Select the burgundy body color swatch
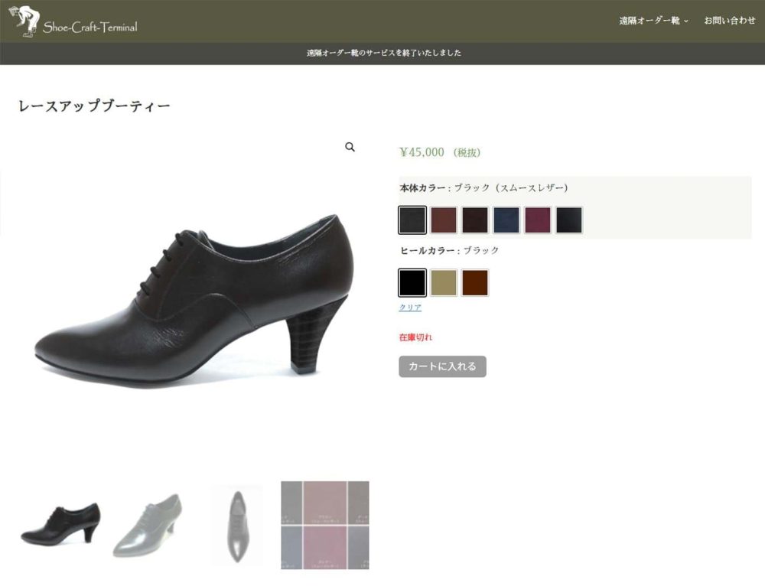Viewport: 765px width, 586px height. click(538, 220)
